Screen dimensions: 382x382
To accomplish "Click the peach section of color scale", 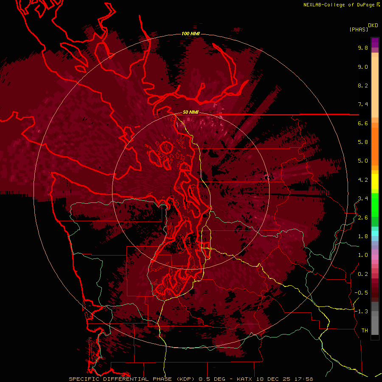I will 375,85.
